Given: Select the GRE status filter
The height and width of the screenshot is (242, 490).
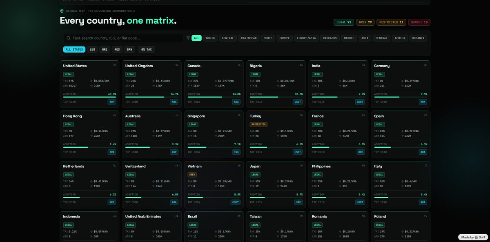Looking at the screenshot, I should coord(105,49).
